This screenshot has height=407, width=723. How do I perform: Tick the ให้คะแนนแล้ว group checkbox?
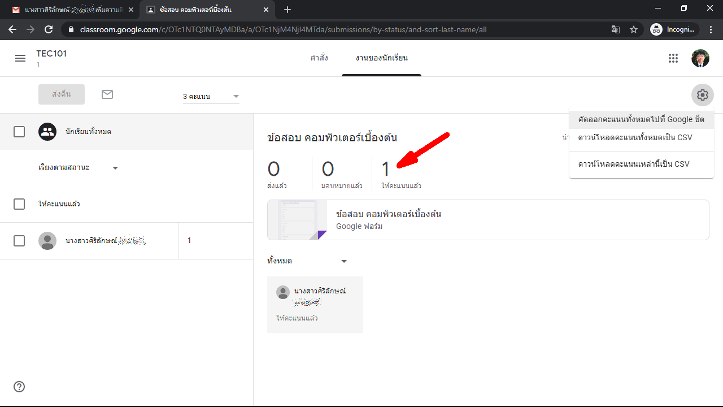(19, 204)
